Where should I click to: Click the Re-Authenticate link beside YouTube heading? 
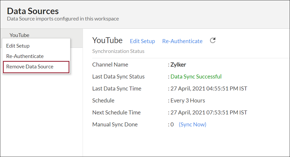point(182,41)
